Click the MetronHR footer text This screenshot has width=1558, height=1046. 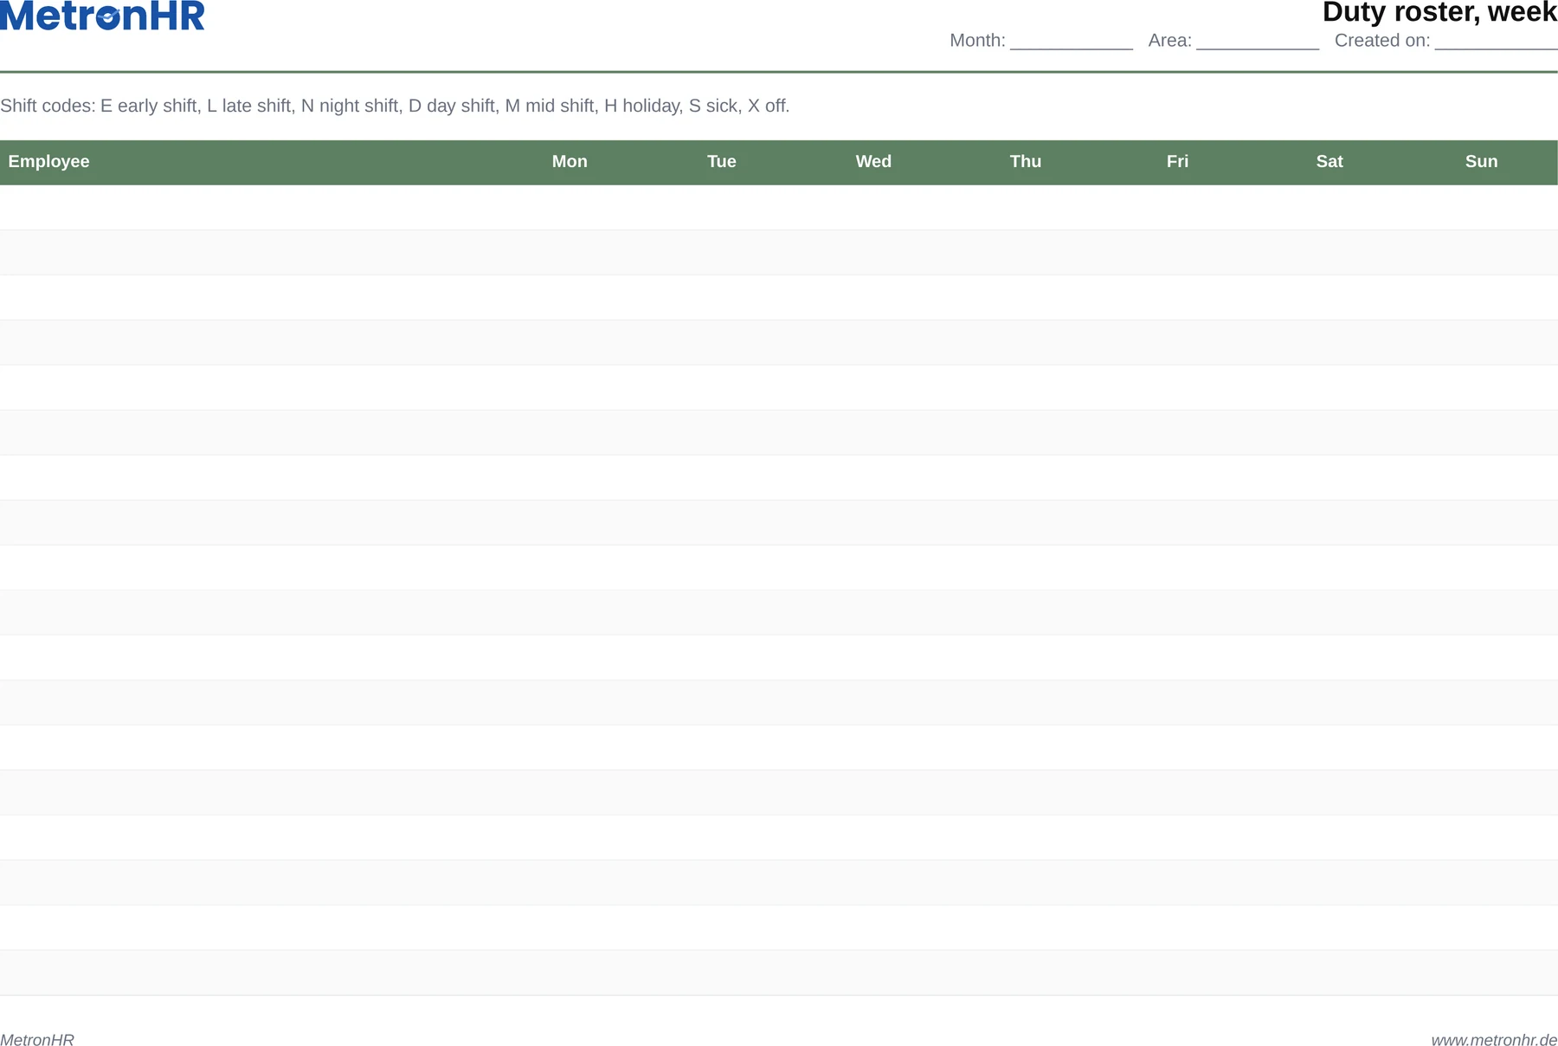[x=37, y=1040]
